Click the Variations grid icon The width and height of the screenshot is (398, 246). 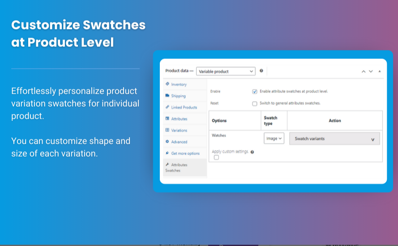pyautogui.click(x=167, y=130)
